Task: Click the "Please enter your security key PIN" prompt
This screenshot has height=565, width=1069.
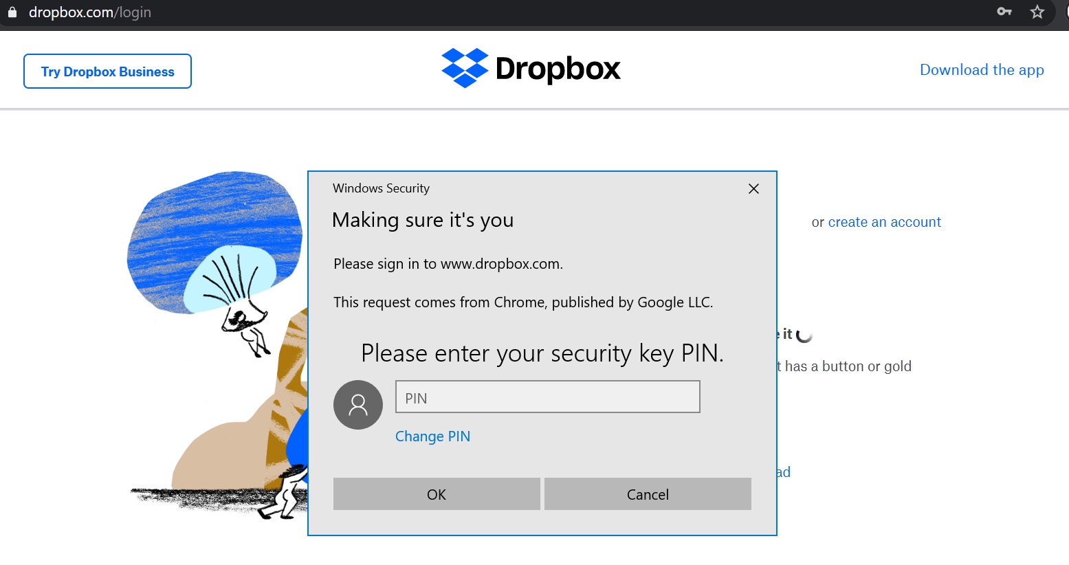Action: [542, 353]
